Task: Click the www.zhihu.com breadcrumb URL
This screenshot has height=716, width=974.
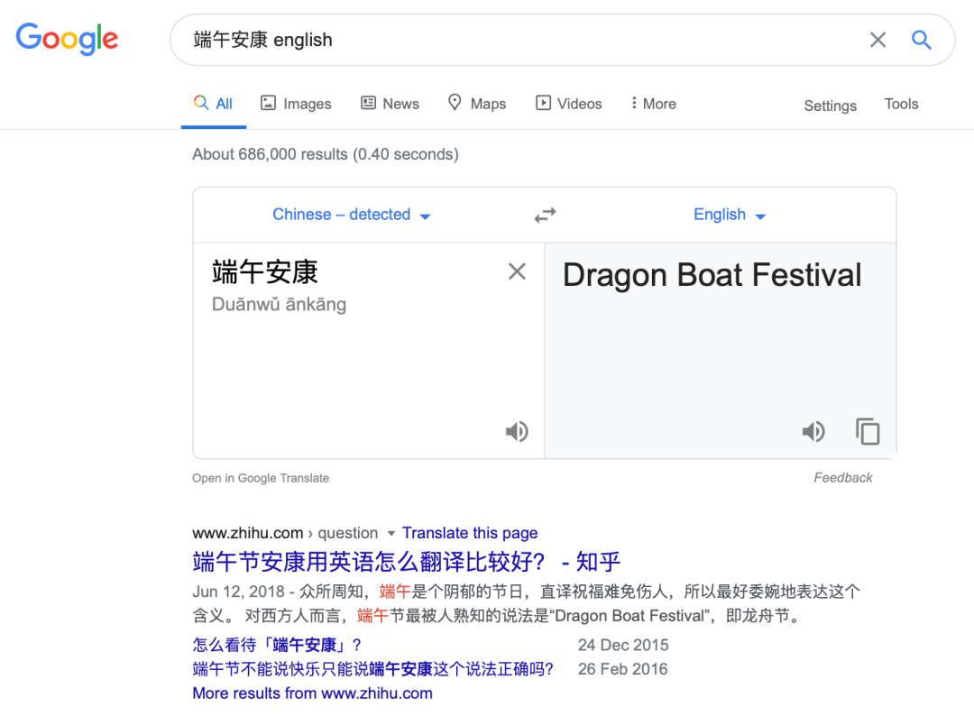Action: (247, 533)
